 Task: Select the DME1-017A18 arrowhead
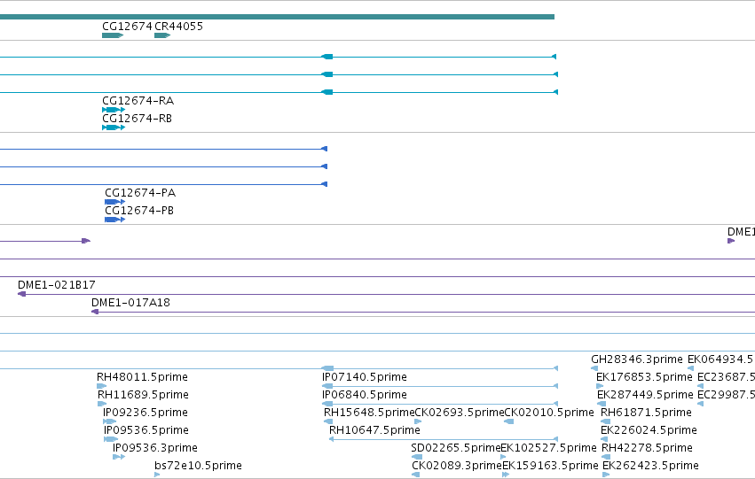tap(95, 312)
